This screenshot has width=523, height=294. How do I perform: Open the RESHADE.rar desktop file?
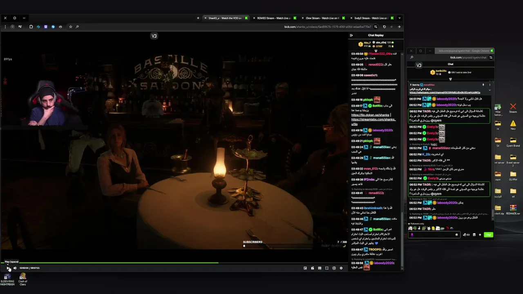pyautogui.click(x=513, y=210)
